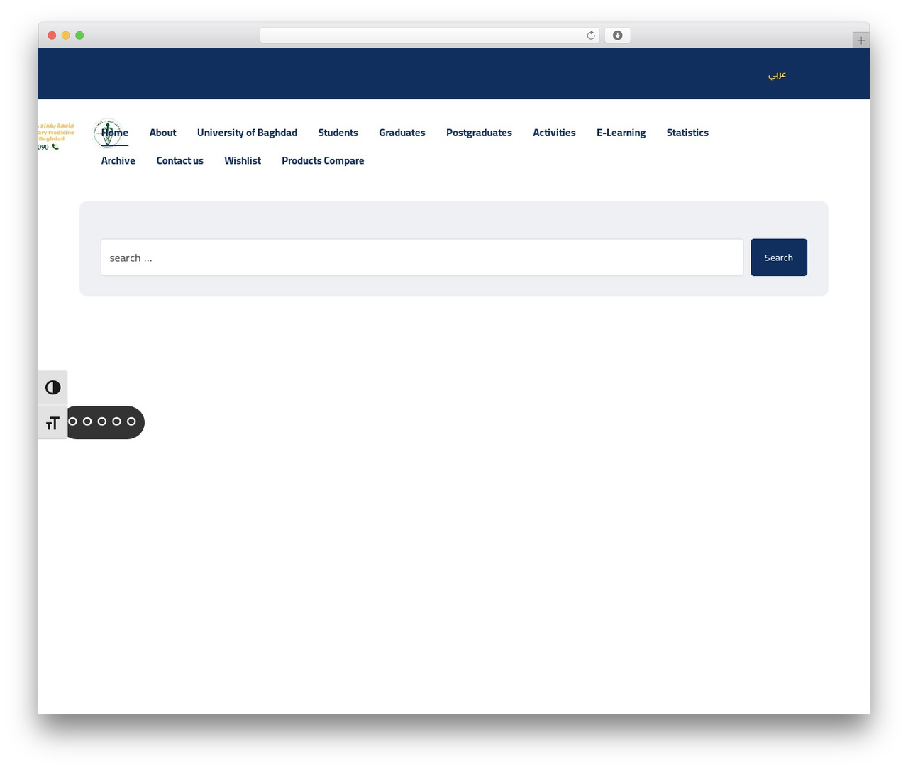Select the first slider dot
908x769 pixels.
tap(72, 421)
